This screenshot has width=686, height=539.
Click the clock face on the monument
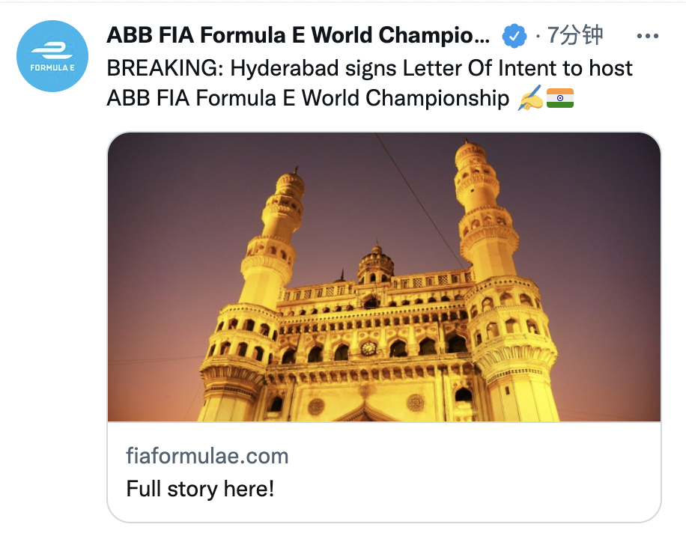[x=368, y=348]
